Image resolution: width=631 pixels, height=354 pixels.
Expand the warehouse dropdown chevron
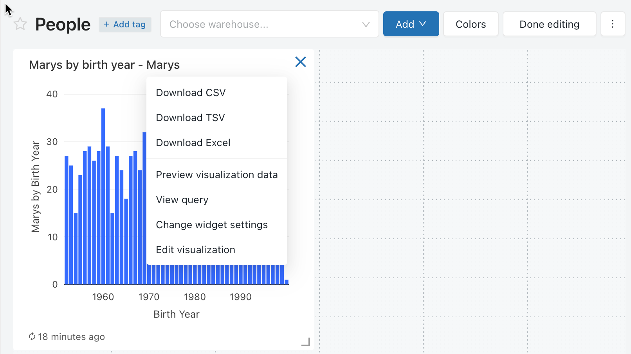[365, 24]
